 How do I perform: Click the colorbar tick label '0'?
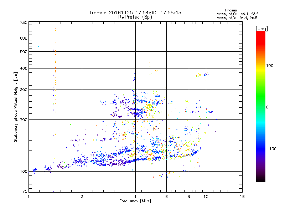point(267,107)
